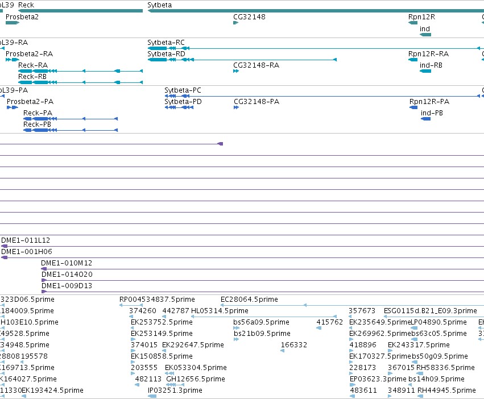Select EST RH58336.5prime
The image size is (484, 399).
420,373
